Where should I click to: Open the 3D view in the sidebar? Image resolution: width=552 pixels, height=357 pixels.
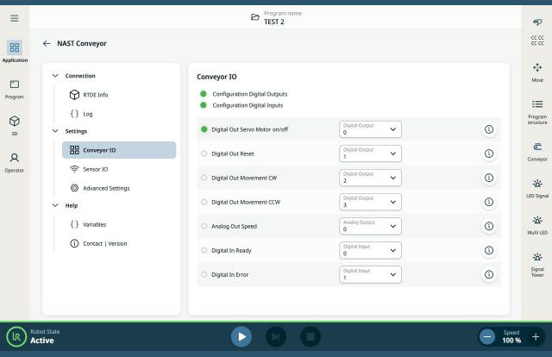pos(15,126)
